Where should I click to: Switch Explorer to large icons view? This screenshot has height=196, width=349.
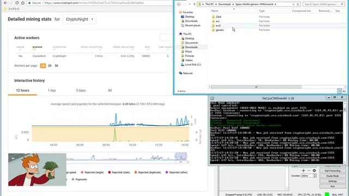(x=344, y=91)
